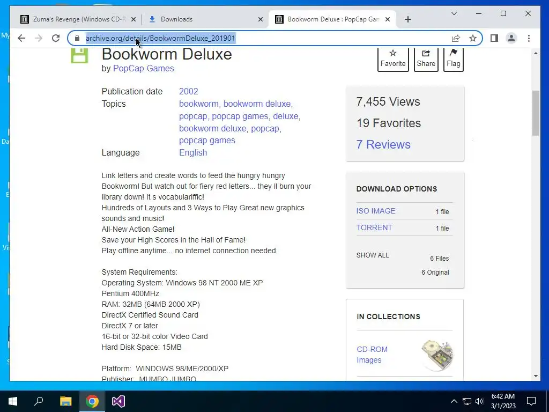Viewport: 549px width, 412px height.
Task: Click the browser back arrow
Action: click(x=21, y=38)
